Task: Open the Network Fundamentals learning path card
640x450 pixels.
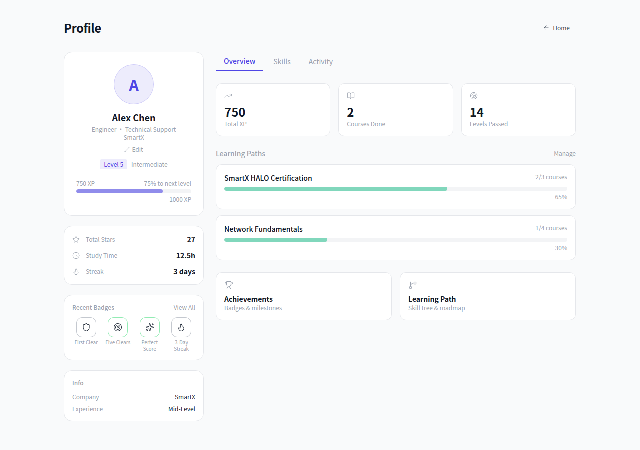Action: click(x=395, y=238)
